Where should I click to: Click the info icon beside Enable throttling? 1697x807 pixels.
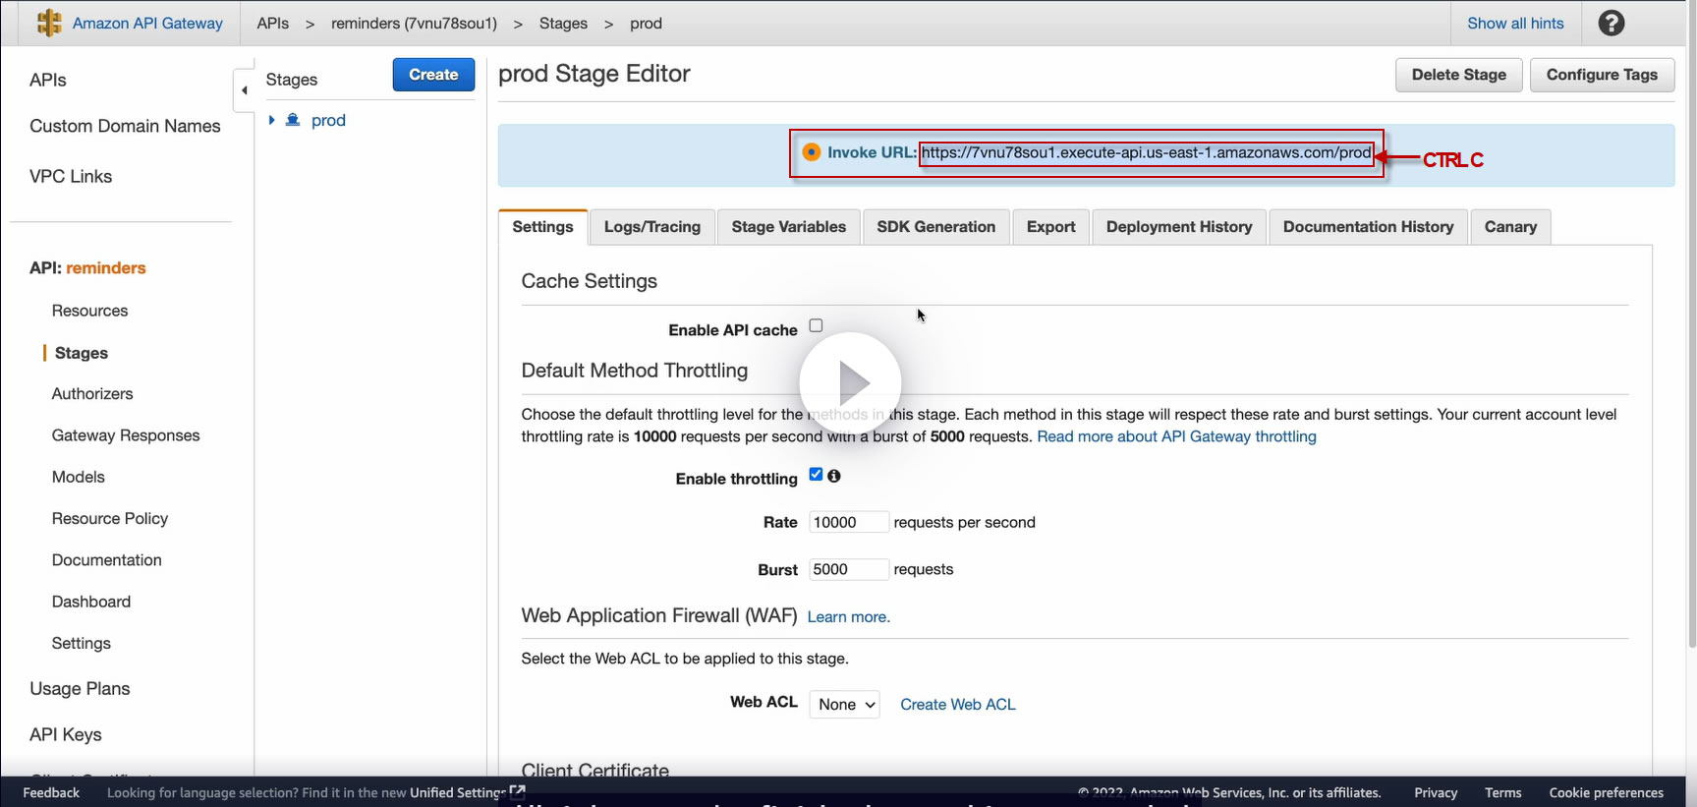834,476
